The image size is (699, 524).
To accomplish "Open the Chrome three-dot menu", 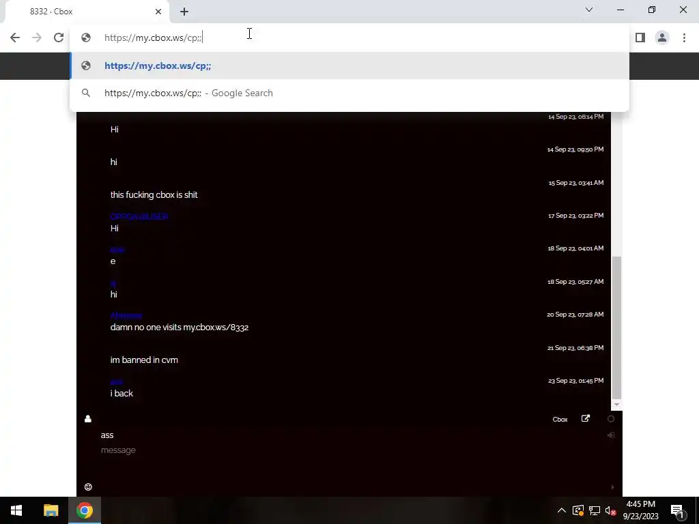I will point(684,38).
